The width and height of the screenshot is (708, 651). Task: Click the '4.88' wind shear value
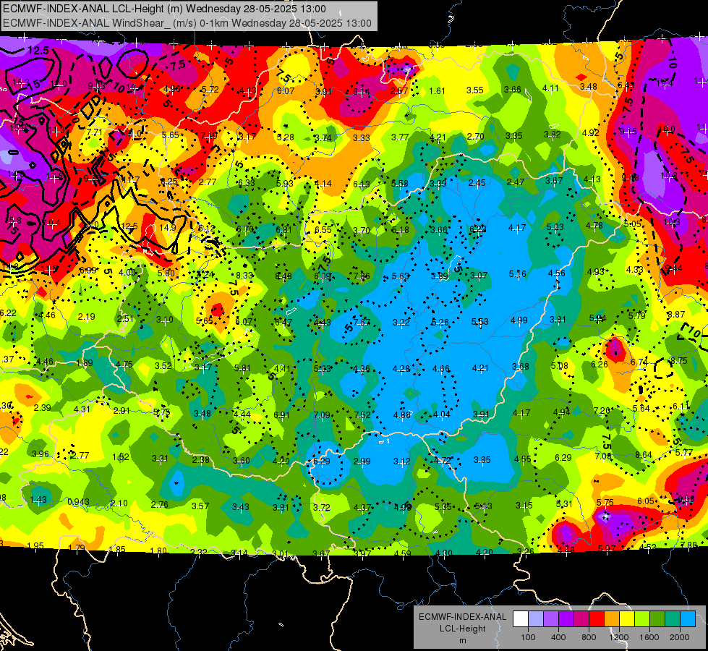pos(401,414)
